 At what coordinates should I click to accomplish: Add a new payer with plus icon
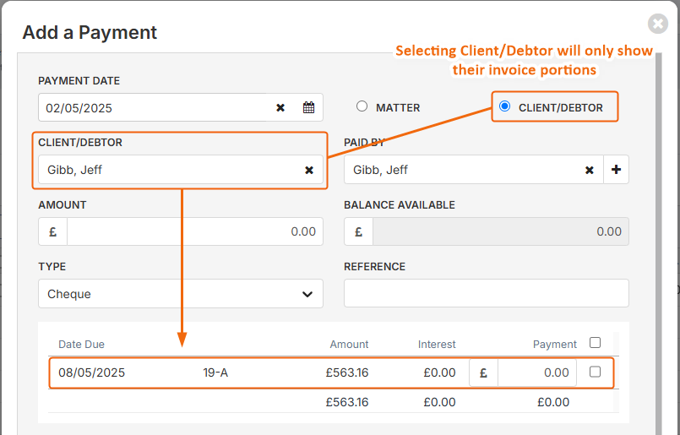(x=617, y=170)
